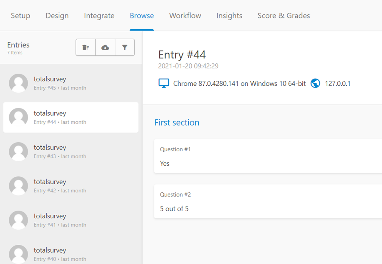Select the Browse tab
Image resolution: width=382 pixels, height=264 pixels.
coord(142,16)
